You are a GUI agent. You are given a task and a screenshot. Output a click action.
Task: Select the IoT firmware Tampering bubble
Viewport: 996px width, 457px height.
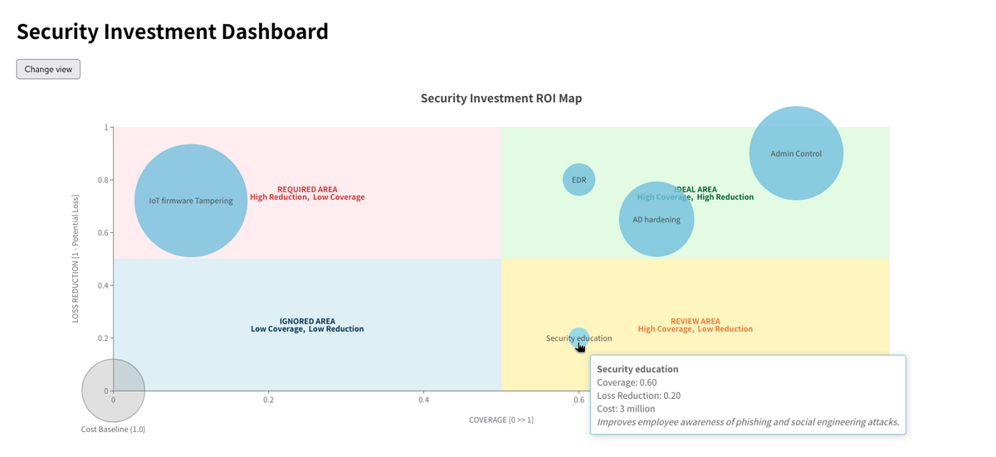pyautogui.click(x=191, y=201)
